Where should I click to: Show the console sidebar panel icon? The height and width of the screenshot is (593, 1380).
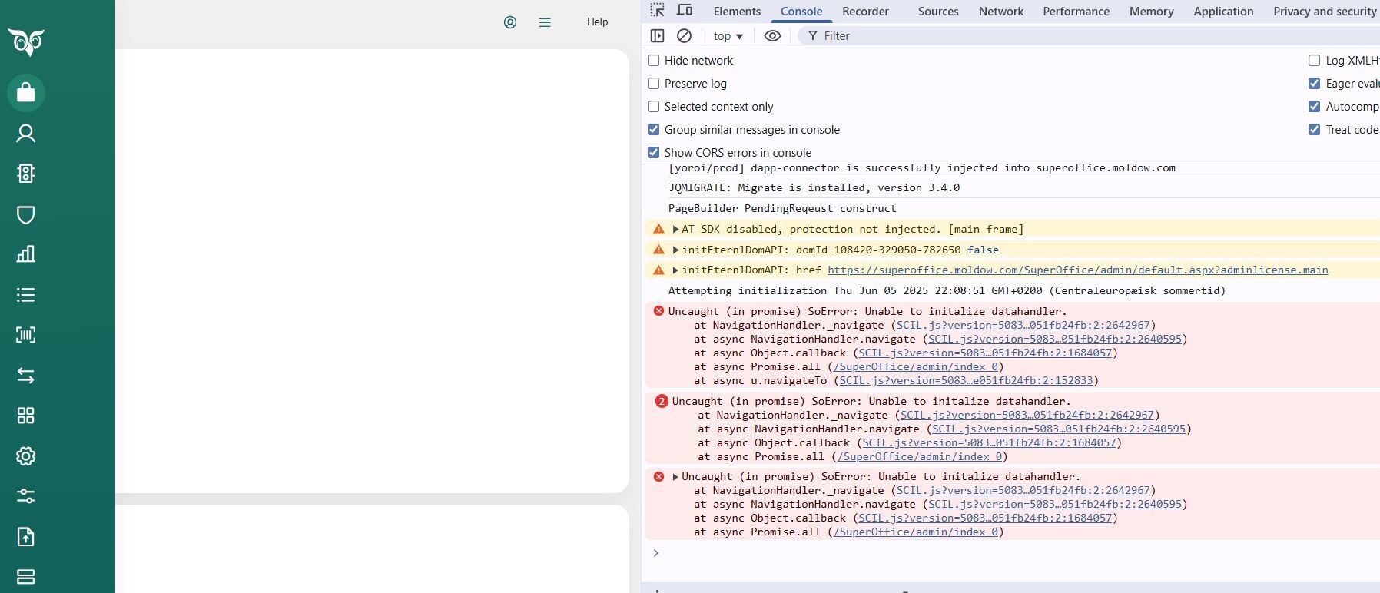[657, 36]
